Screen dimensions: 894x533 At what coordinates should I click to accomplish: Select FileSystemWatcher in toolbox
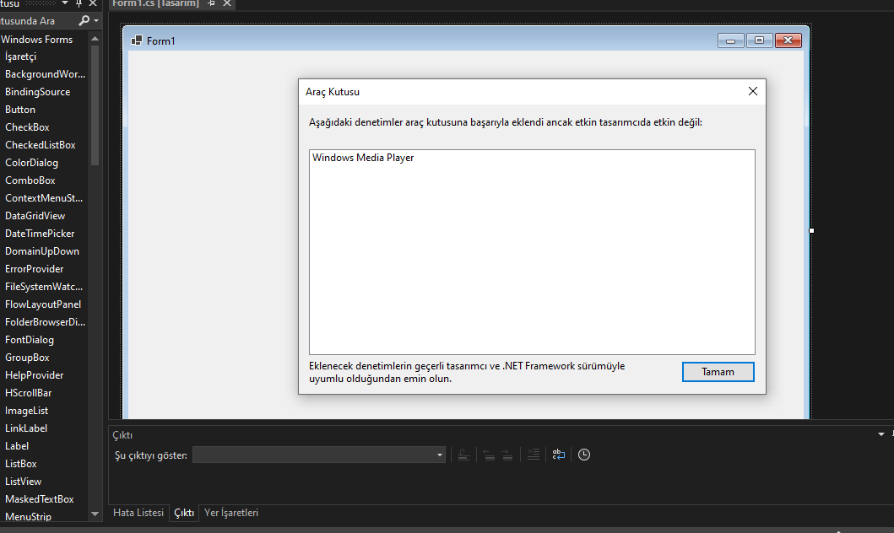(44, 287)
